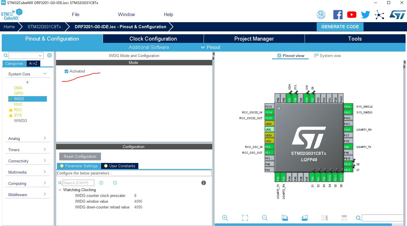407x226 pixels.
Task: Zoom out on the pinout view
Action: point(265,218)
